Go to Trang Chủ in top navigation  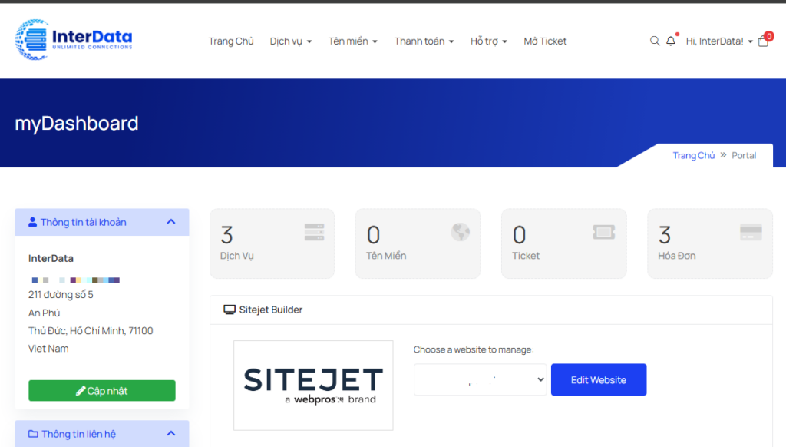[231, 41]
